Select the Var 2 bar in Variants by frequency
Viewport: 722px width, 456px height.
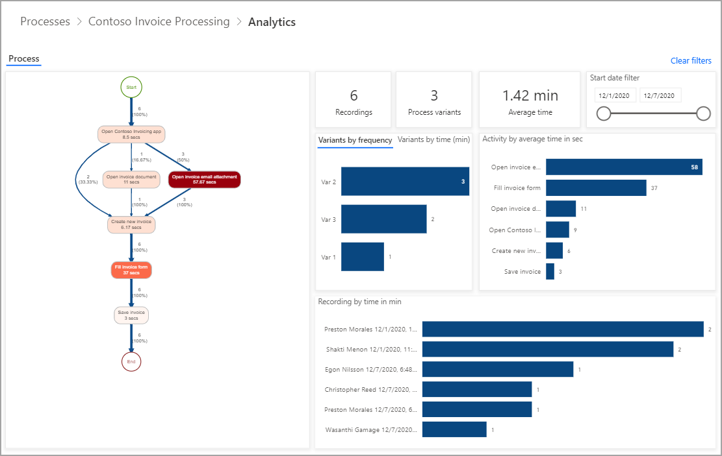coord(405,181)
